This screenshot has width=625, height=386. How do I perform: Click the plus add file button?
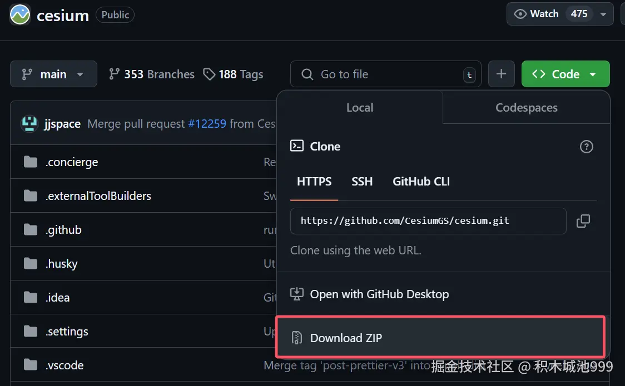tap(501, 74)
